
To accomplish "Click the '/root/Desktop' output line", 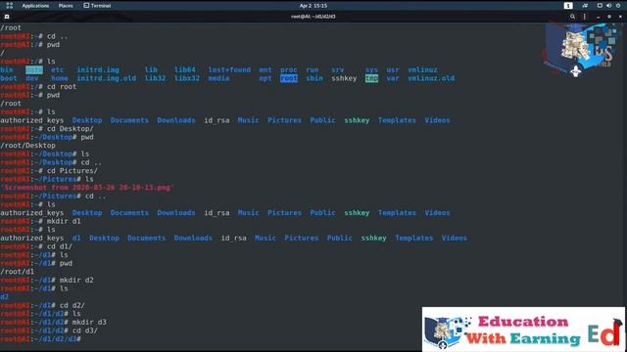I will [x=27, y=146].
